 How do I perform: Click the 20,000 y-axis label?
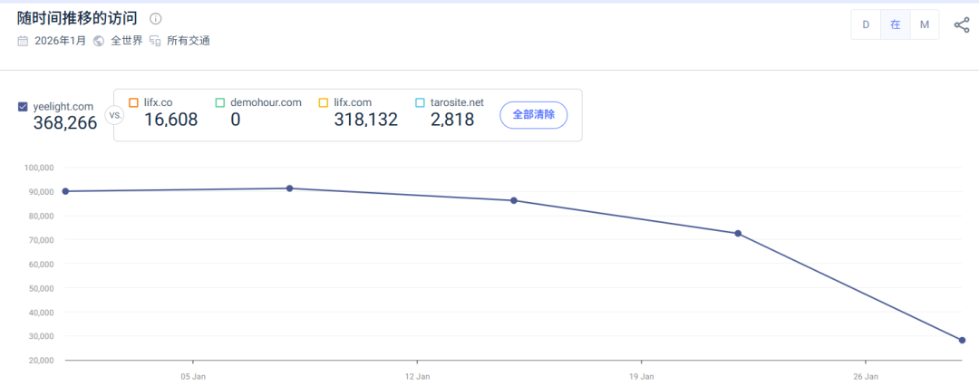click(41, 361)
